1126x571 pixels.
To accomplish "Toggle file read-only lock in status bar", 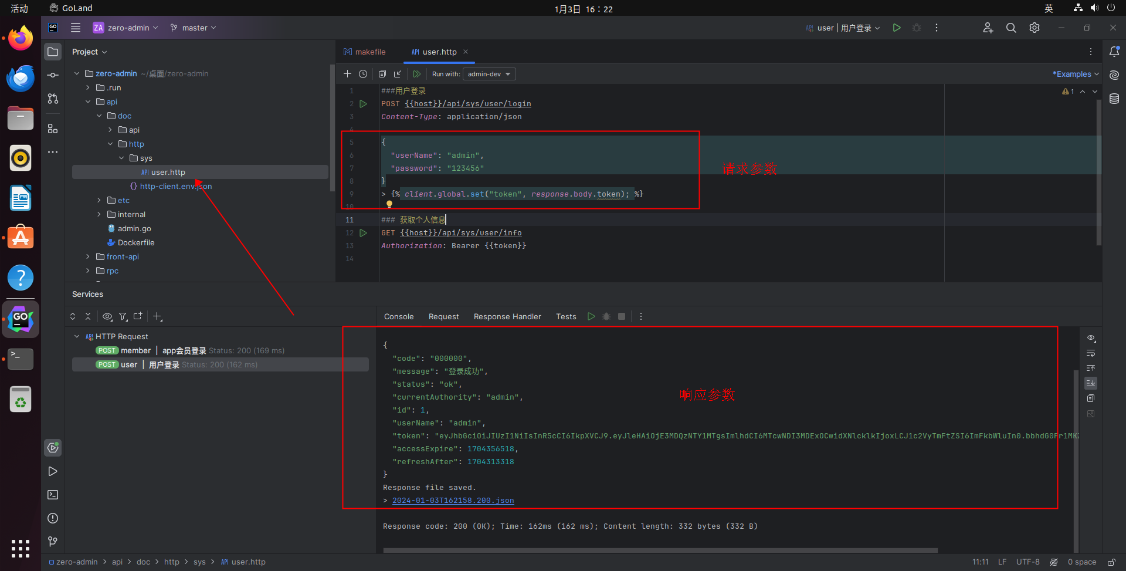I will (x=1111, y=562).
